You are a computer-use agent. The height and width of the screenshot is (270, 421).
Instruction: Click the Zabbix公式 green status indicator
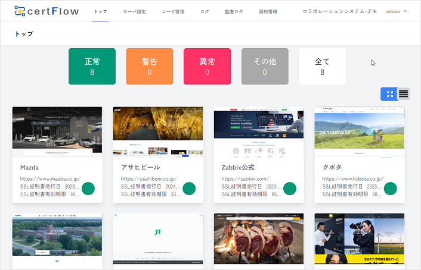(290, 189)
